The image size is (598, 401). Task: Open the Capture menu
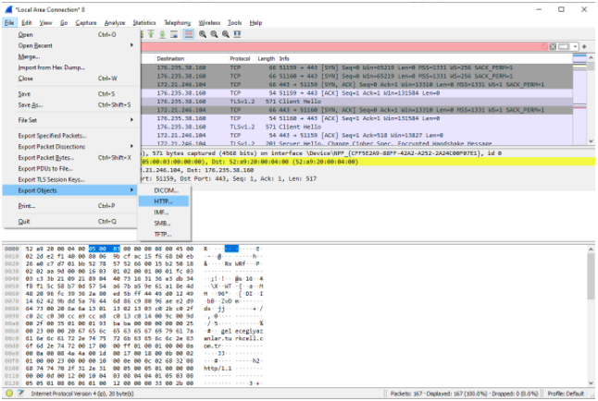pyautogui.click(x=86, y=23)
